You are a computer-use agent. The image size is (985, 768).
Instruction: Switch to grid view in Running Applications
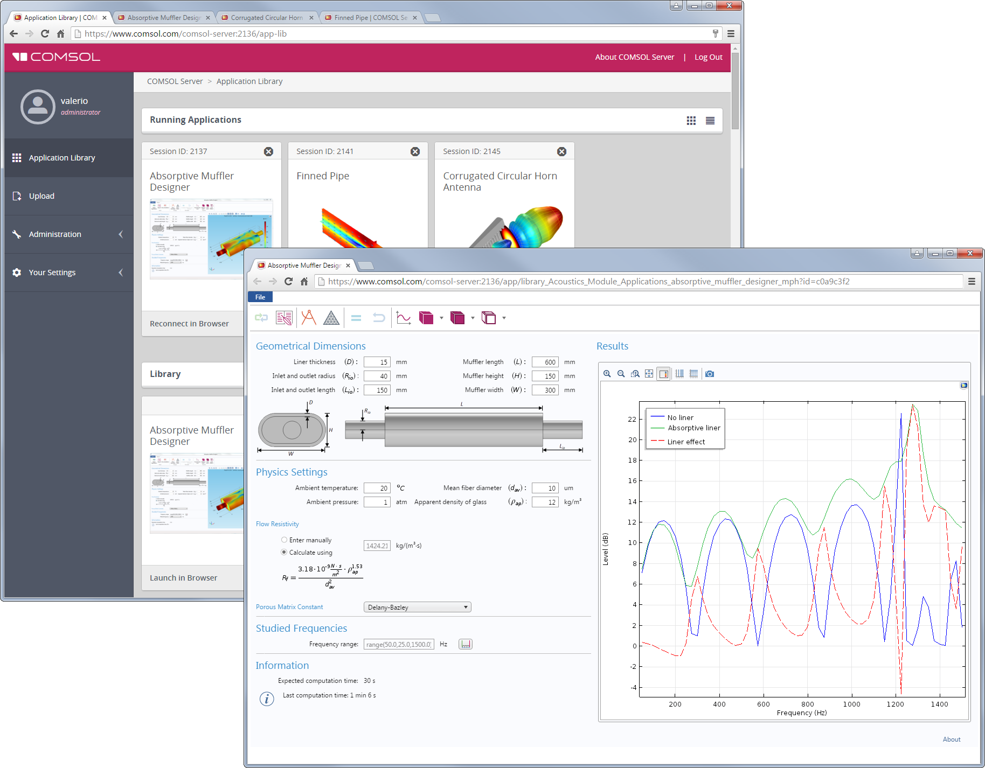pyautogui.click(x=691, y=121)
